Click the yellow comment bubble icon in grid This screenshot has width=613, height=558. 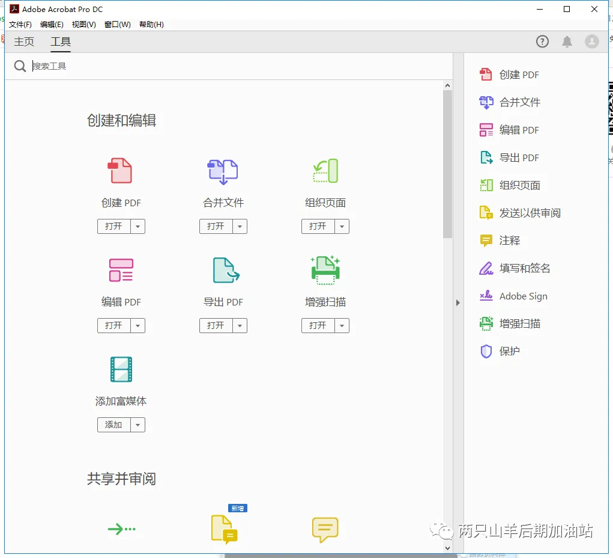pos(325,530)
